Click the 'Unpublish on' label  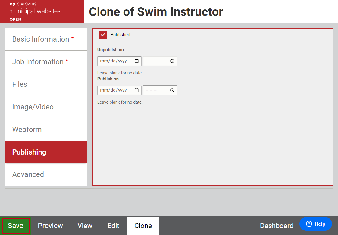pyautogui.click(x=110, y=50)
